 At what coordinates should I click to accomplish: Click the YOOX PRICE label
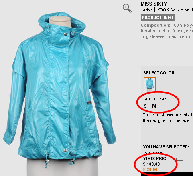(x=156, y=158)
